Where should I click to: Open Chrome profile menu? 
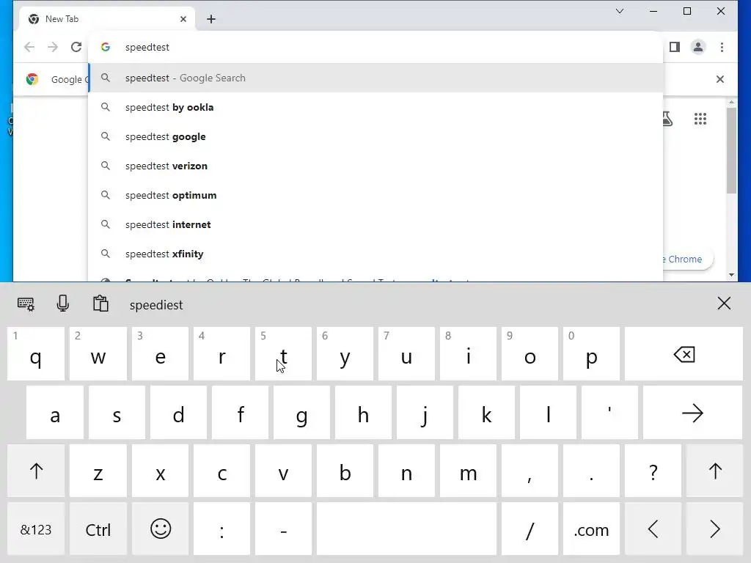(x=698, y=47)
